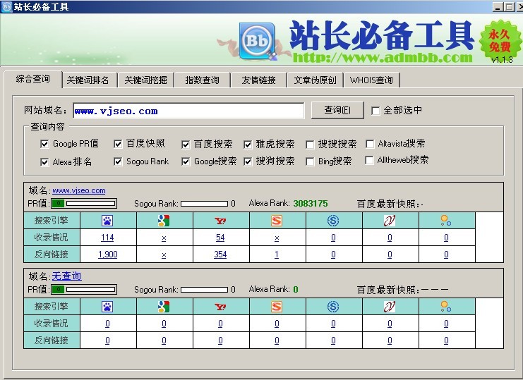Viewport: 523px width, 380px height.
Task: Click the Sogou Rank bar for www.vjseo.com
Action: 204,204
